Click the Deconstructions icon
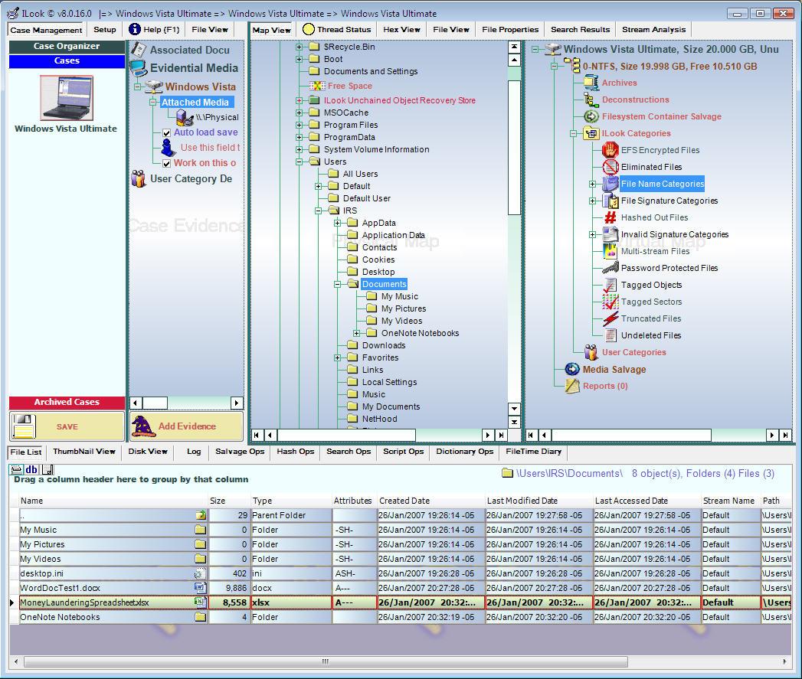Image resolution: width=802 pixels, height=679 pixels. pyautogui.click(x=591, y=100)
